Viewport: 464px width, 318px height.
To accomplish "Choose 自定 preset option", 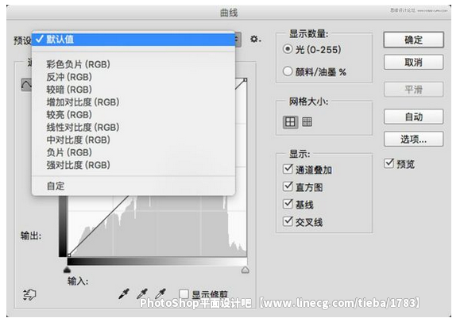I will [x=133, y=186].
